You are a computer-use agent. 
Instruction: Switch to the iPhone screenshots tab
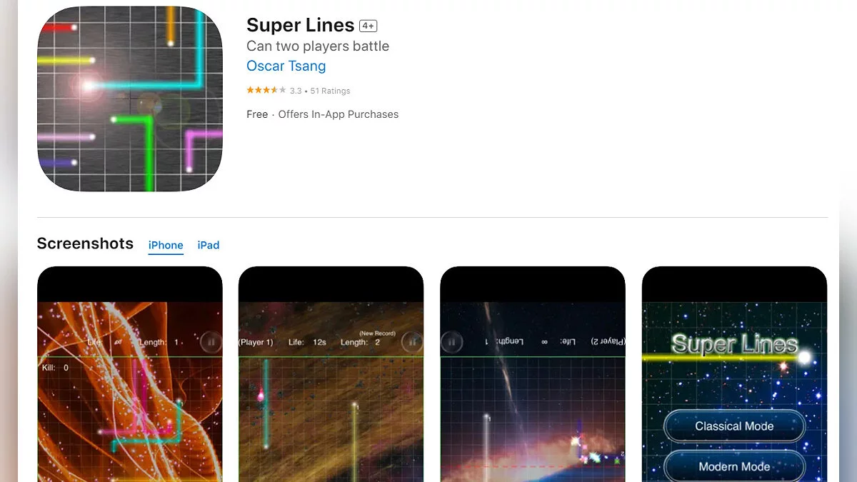pos(166,245)
